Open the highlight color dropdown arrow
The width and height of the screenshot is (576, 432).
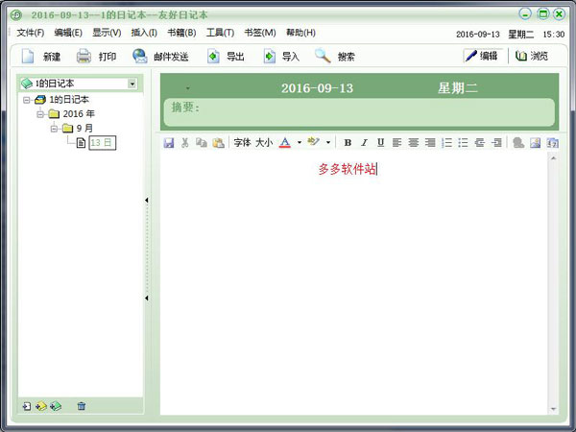[x=328, y=142]
